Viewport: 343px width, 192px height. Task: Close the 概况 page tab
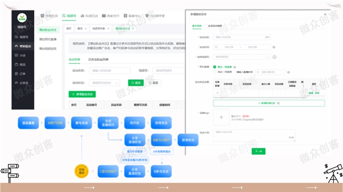click(85, 28)
